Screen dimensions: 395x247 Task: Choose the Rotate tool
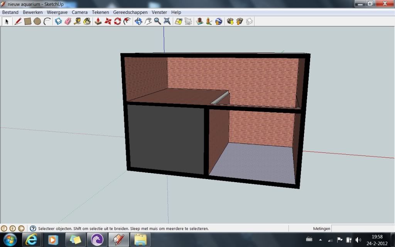pyautogui.click(x=118, y=21)
